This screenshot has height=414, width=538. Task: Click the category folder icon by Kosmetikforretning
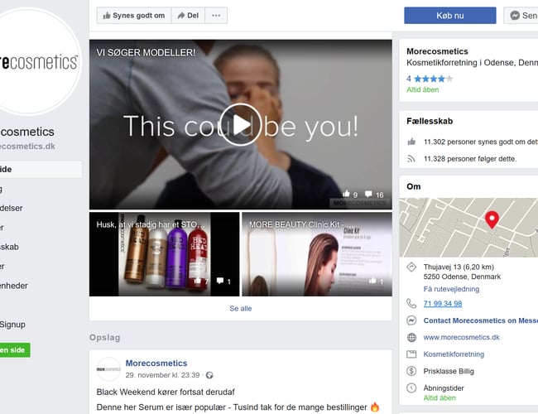click(411, 354)
